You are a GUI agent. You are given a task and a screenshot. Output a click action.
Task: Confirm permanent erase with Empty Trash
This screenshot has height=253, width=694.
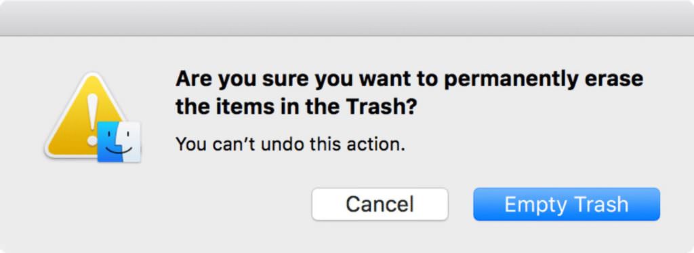[x=567, y=204]
